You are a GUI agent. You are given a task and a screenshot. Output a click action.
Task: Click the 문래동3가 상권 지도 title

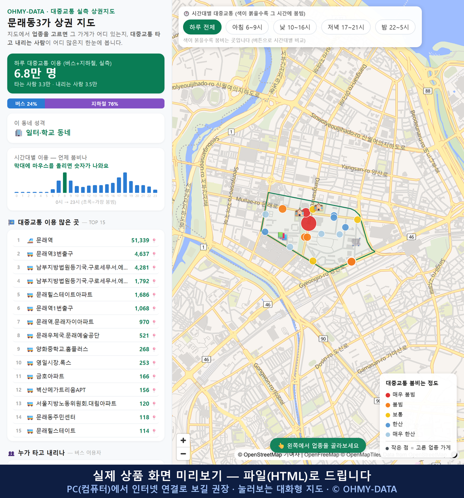pos(51,23)
